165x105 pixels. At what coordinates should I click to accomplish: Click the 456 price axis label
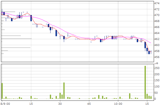pos(157,57)
